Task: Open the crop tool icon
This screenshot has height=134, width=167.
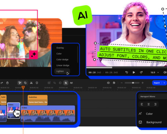Action: pyautogui.click(x=55, y=83)
